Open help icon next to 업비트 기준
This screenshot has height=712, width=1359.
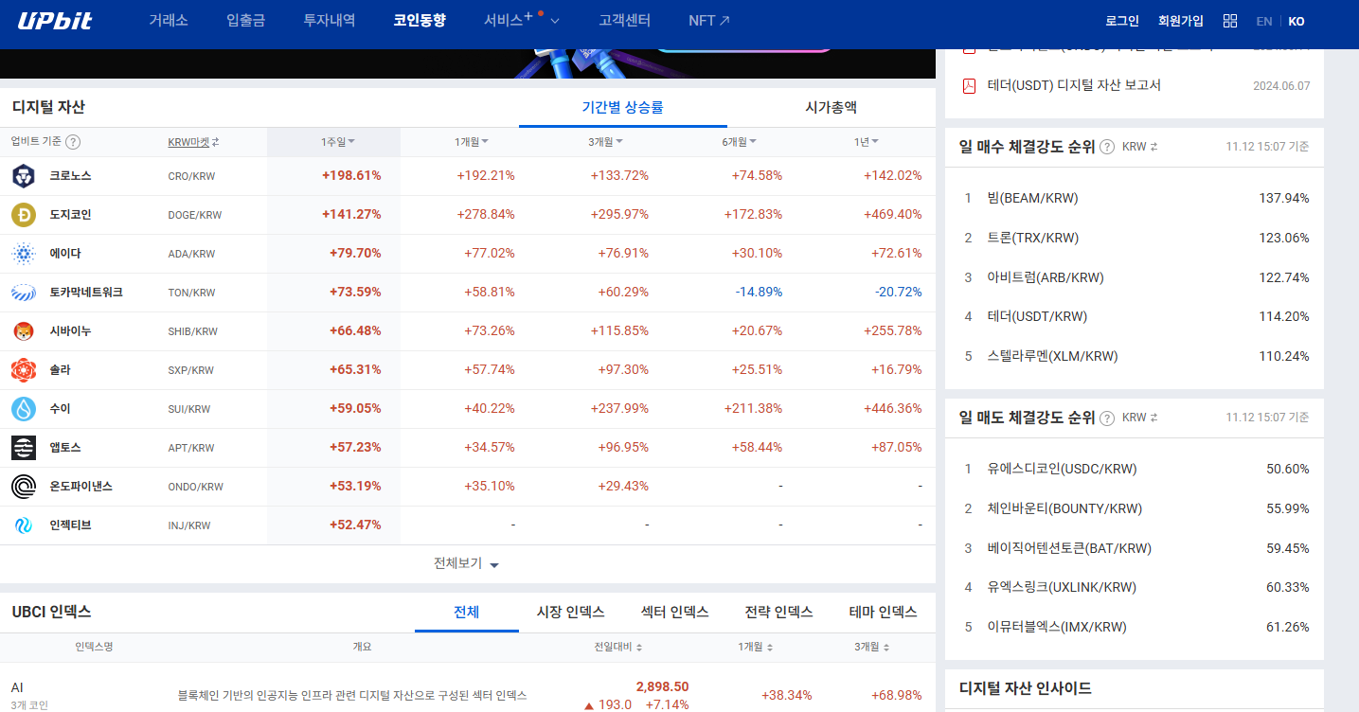coord(73,142)
